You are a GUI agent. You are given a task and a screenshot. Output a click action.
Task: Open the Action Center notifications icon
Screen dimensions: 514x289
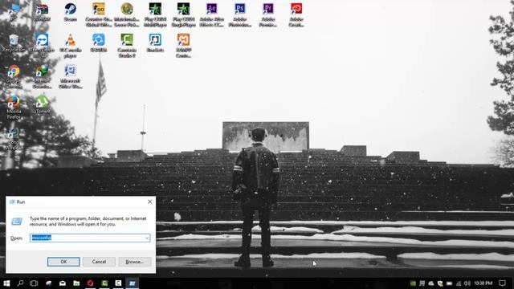[502, 283]
